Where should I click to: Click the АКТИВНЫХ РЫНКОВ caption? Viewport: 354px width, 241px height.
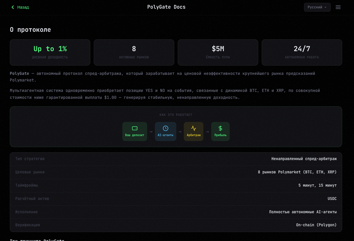point(134,58)
